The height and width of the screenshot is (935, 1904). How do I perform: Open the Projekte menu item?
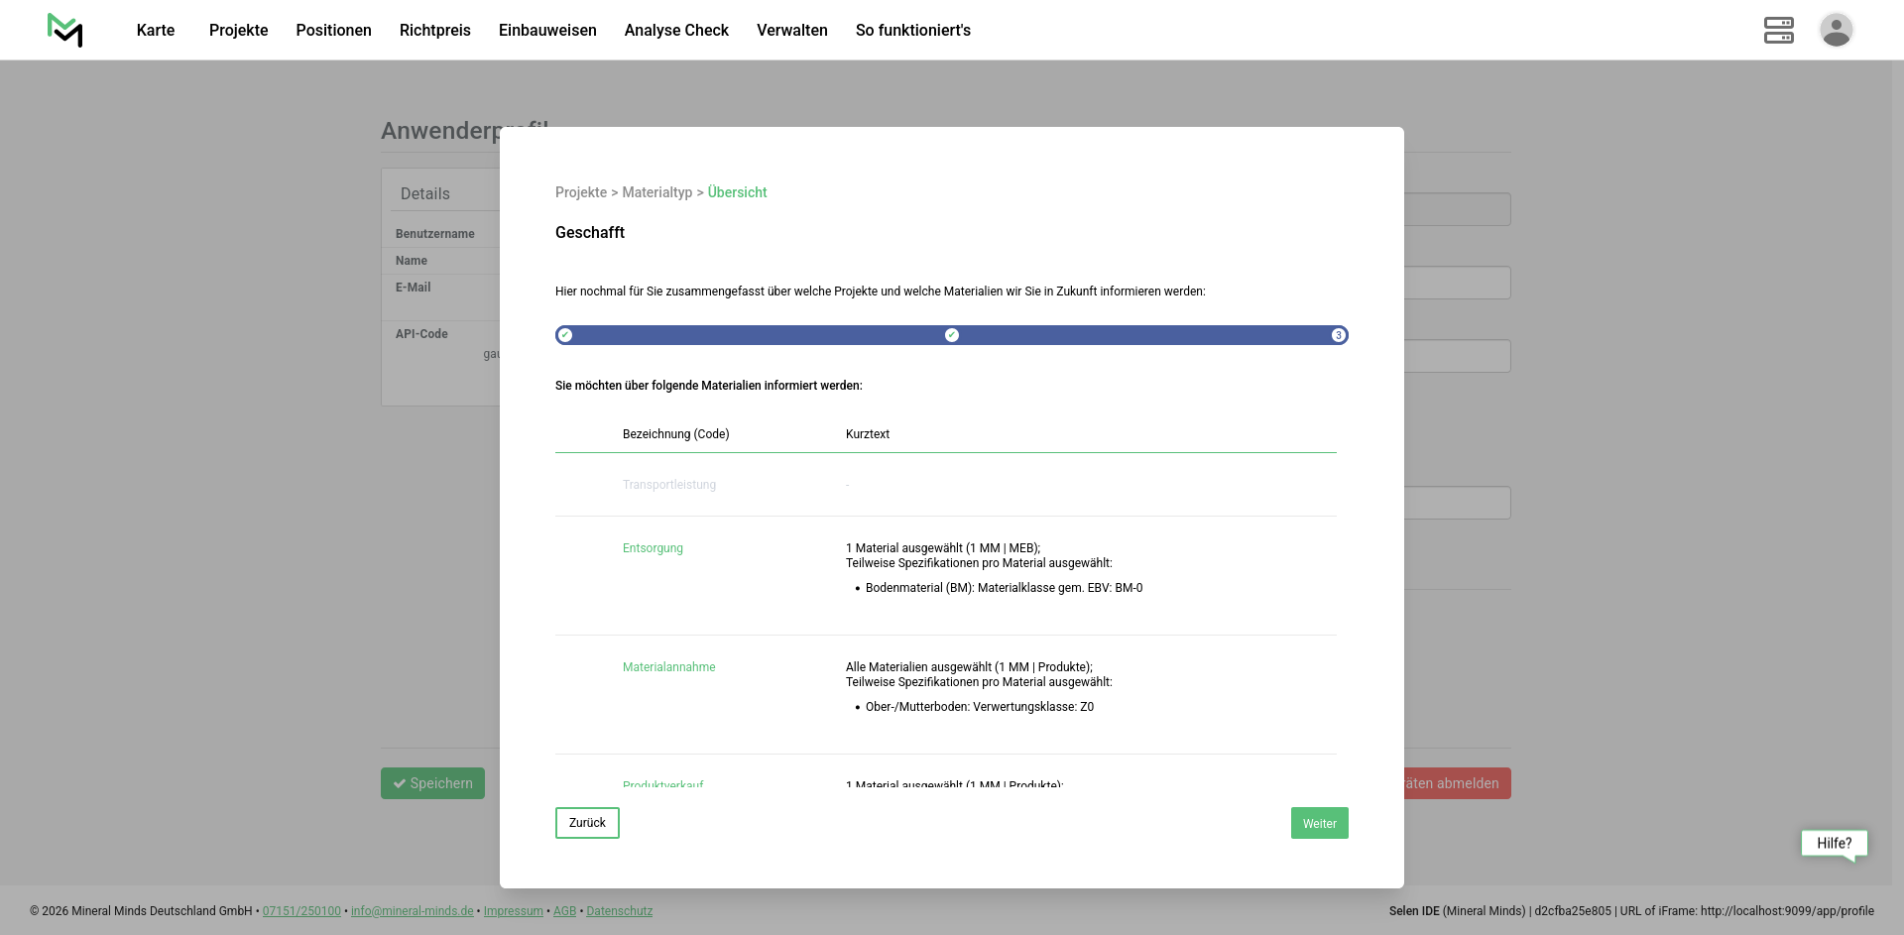tap(238, 30)
